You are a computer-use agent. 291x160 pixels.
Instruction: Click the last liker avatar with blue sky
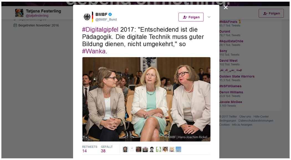(x=178, y=149)
